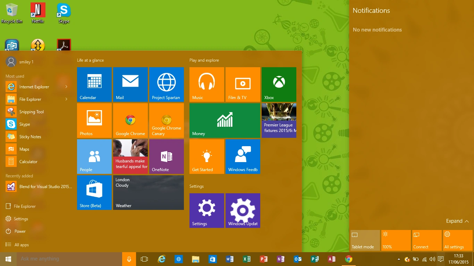
Task: Open the Windows Feedback tile
Action: click(x=243, y=157)
